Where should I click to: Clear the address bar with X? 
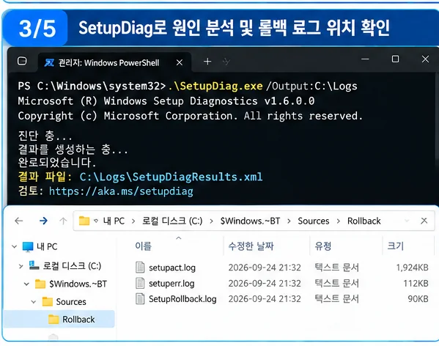point(424,221)
